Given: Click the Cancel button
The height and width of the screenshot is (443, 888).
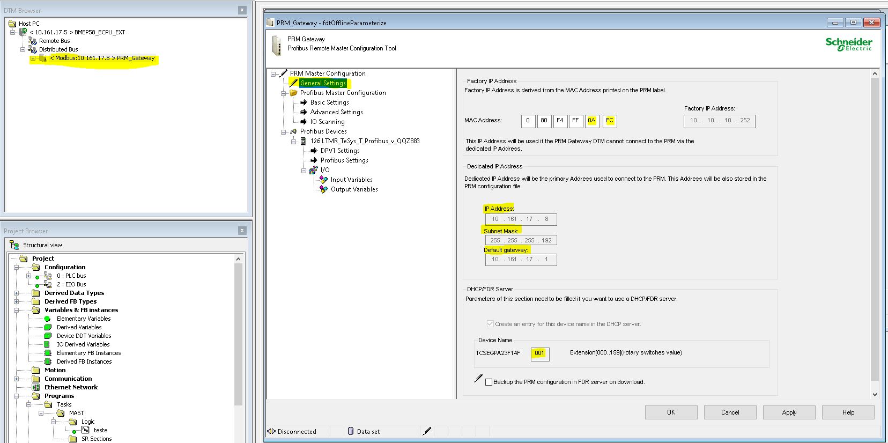Looking at the screenshot, I should pos(730,412).
